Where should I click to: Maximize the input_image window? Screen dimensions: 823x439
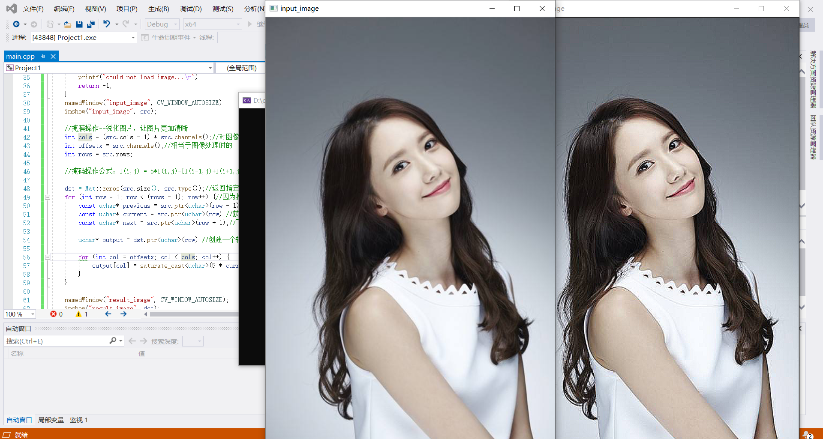click(517, 9)
